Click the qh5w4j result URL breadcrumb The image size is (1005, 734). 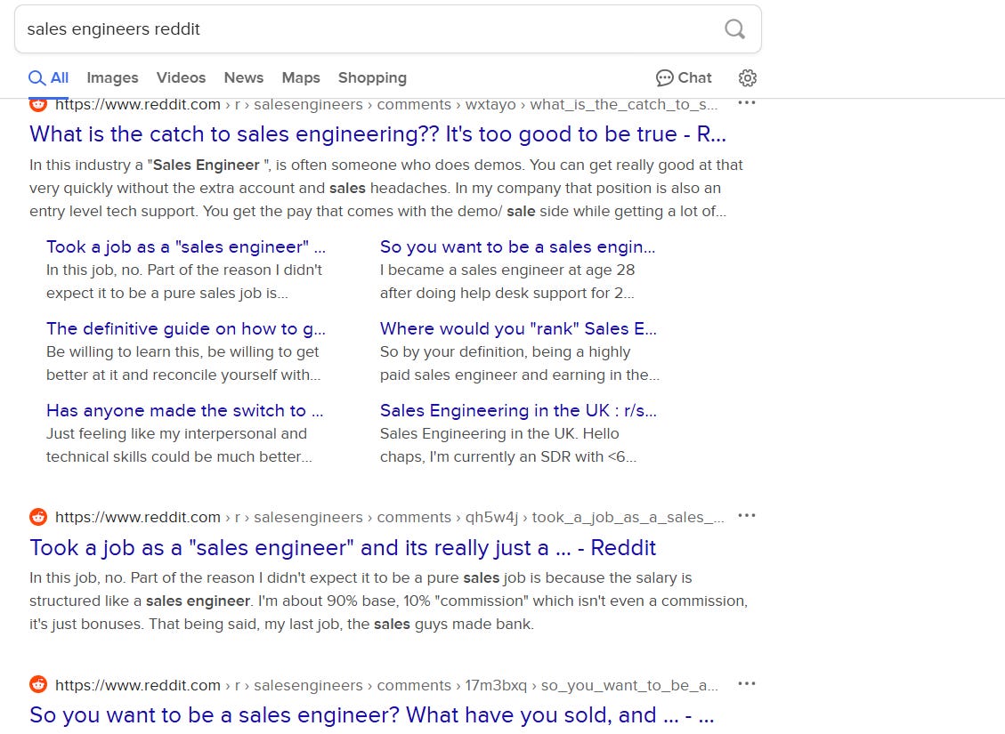[x=390, y=518]
